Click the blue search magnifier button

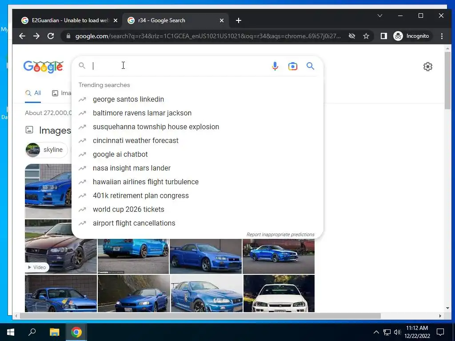(x=310, y=66)
